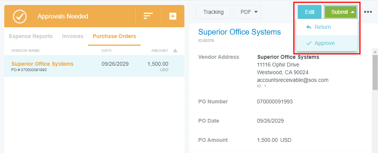The image size is (378, 153).
Task: Open the sort/filter lines icon
Action: (148, 16)
